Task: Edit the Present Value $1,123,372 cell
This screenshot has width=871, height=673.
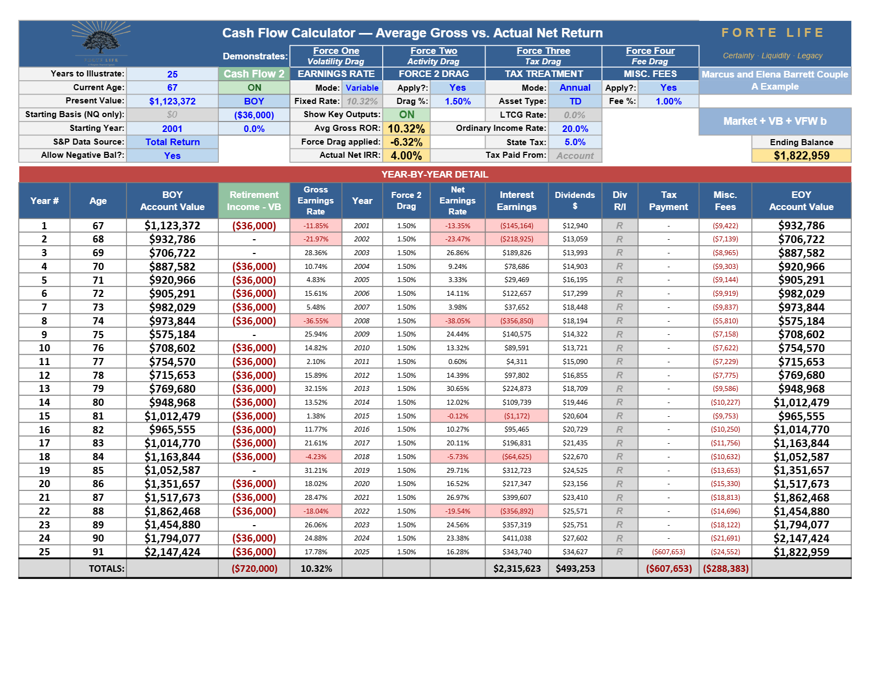Action: [172, 101]
